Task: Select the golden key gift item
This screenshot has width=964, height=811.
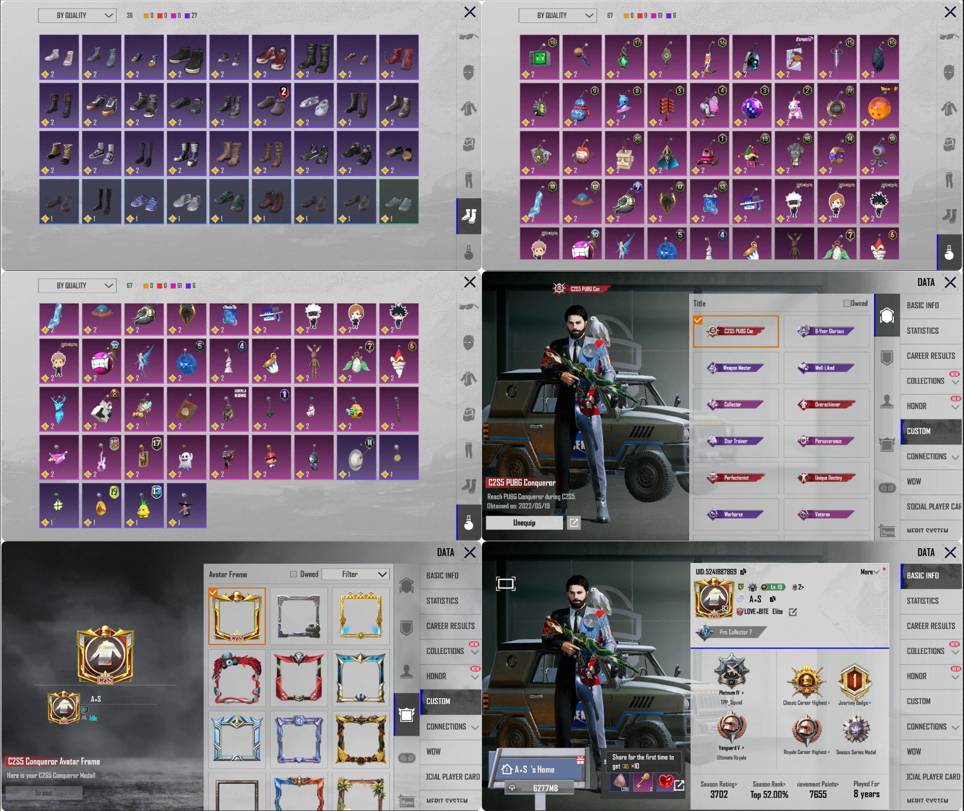Action: click(643, 782)
